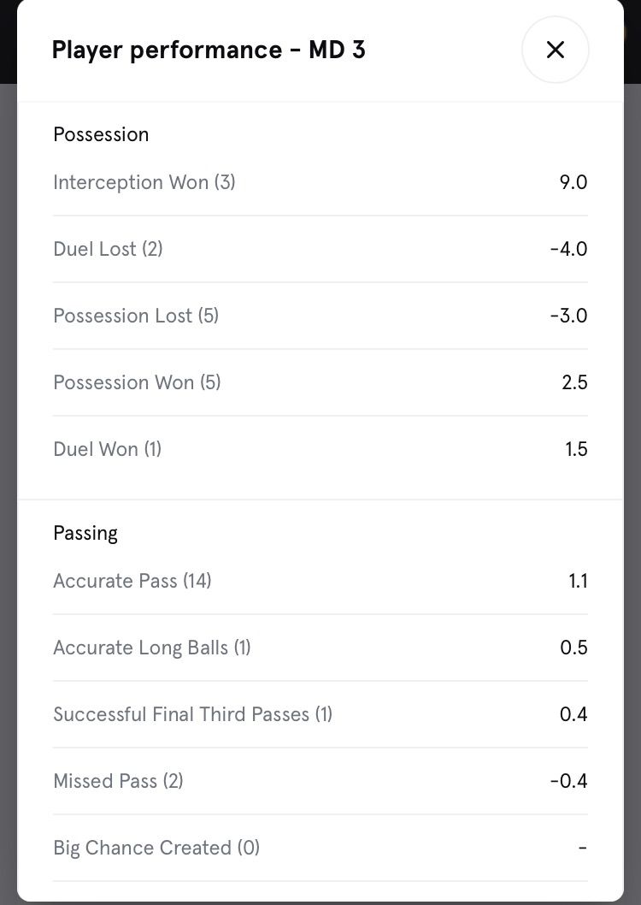Click the -4.0 value beside Duel Lost

point(568,249)
